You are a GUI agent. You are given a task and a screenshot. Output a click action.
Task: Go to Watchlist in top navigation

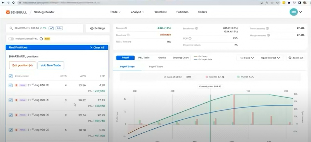[160, 12]
